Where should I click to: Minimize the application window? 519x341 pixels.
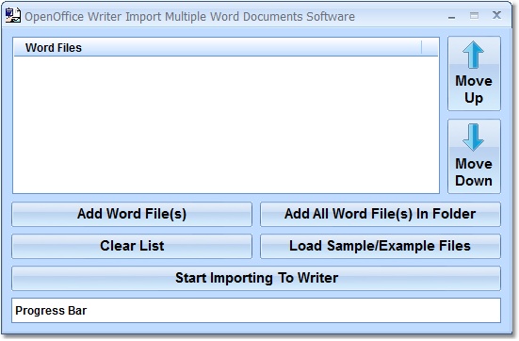[451, 17]
